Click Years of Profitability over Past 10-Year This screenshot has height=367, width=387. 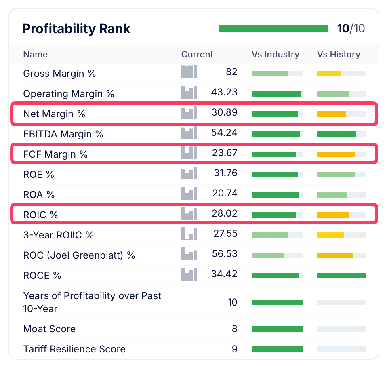(92, 302)
